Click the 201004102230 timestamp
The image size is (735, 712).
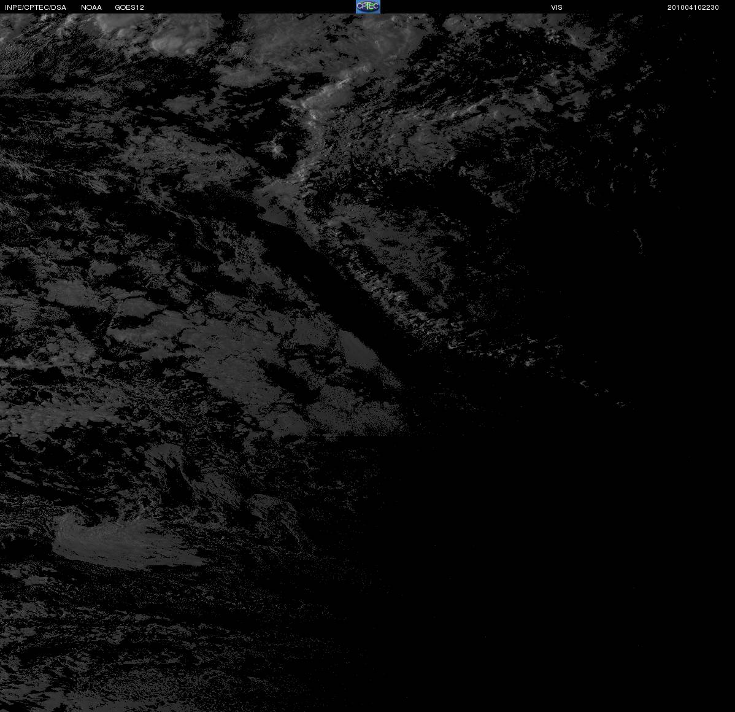[693, 7]
